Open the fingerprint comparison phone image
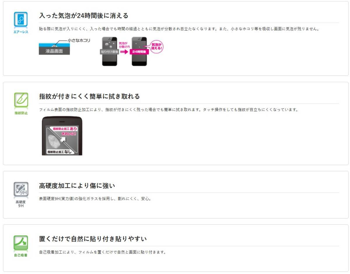350x274 pixels. [x=62, y=136]
